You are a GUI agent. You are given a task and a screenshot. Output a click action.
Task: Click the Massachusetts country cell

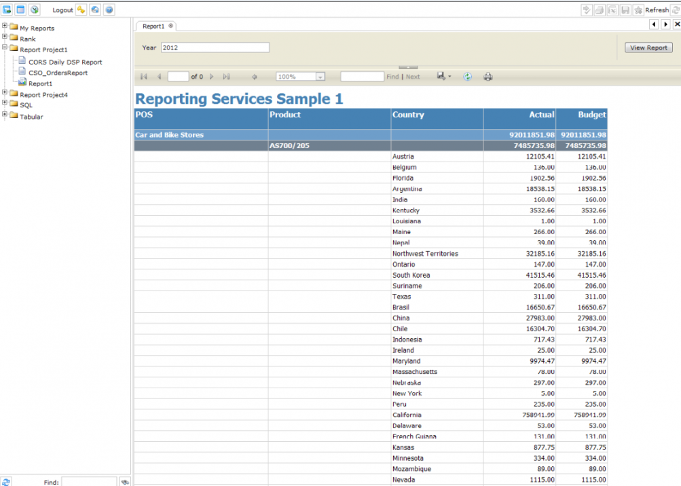point(437,372)
